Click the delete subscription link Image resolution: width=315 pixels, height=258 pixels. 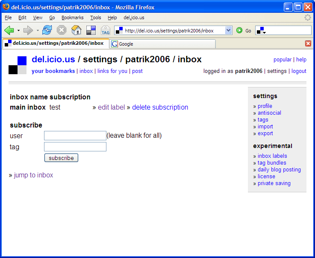tap(160, 107)
